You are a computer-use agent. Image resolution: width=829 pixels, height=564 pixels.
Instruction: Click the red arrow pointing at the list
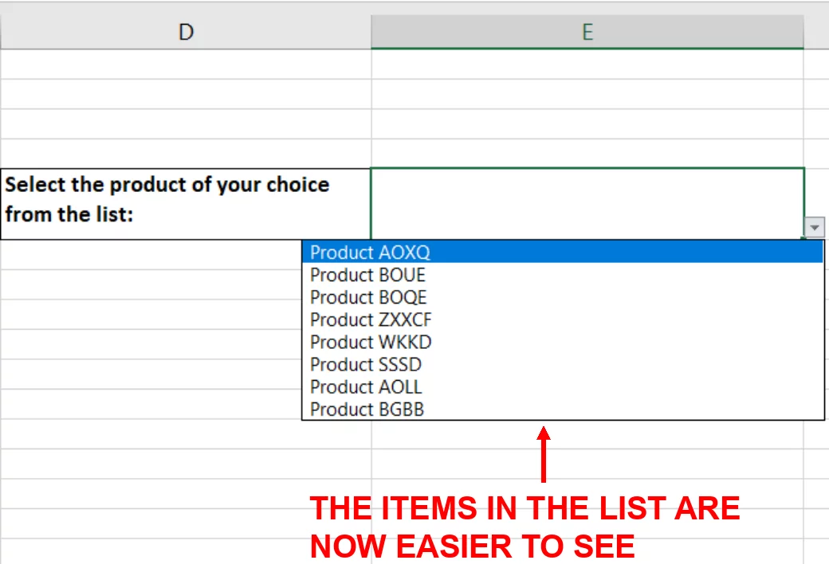(x=544, y=454)
